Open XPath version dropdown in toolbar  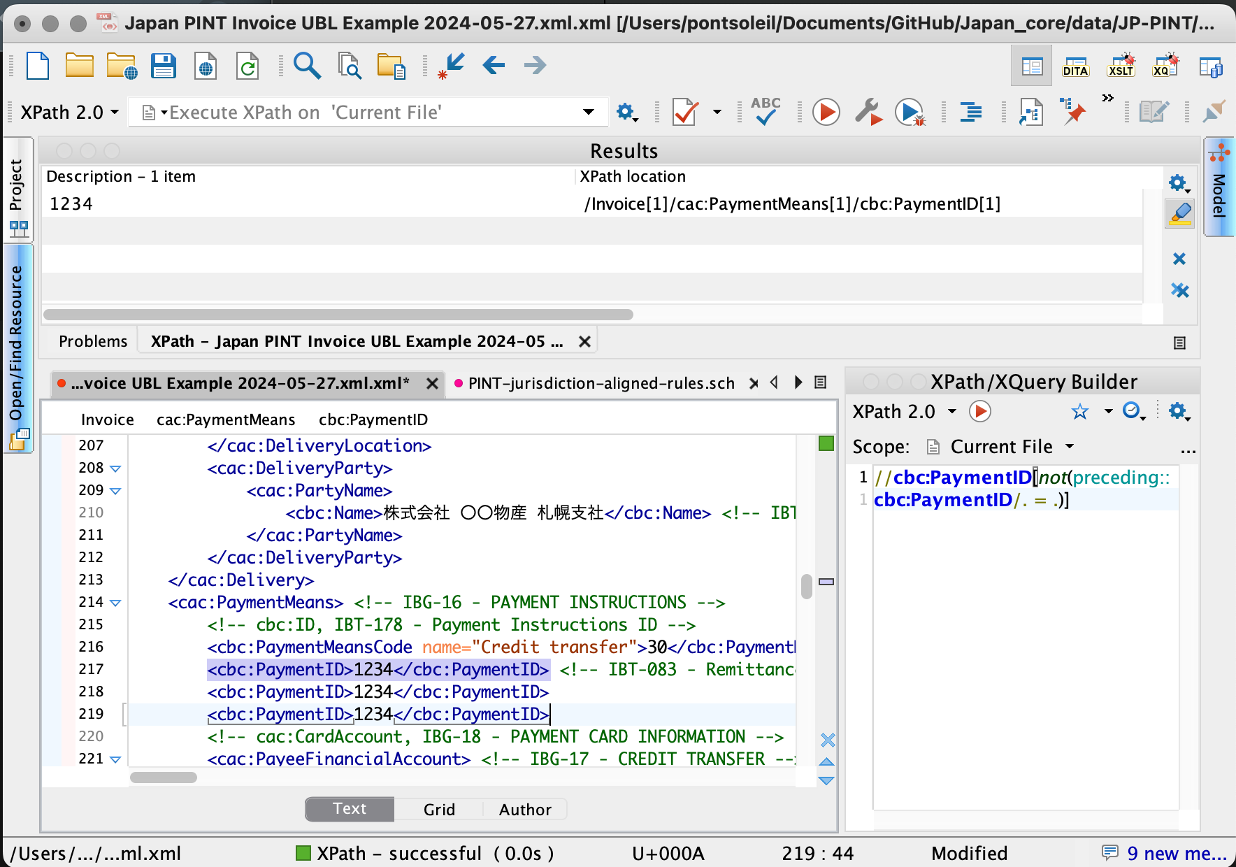point(69,113)
